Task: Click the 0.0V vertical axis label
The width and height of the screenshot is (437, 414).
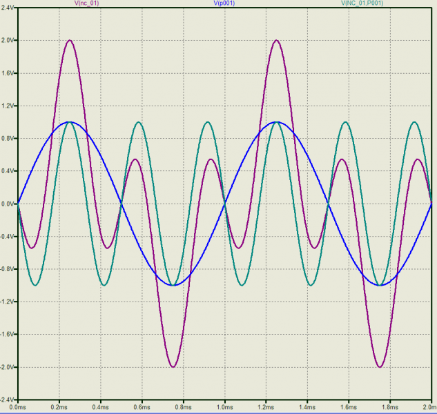Action: [8, 204]
